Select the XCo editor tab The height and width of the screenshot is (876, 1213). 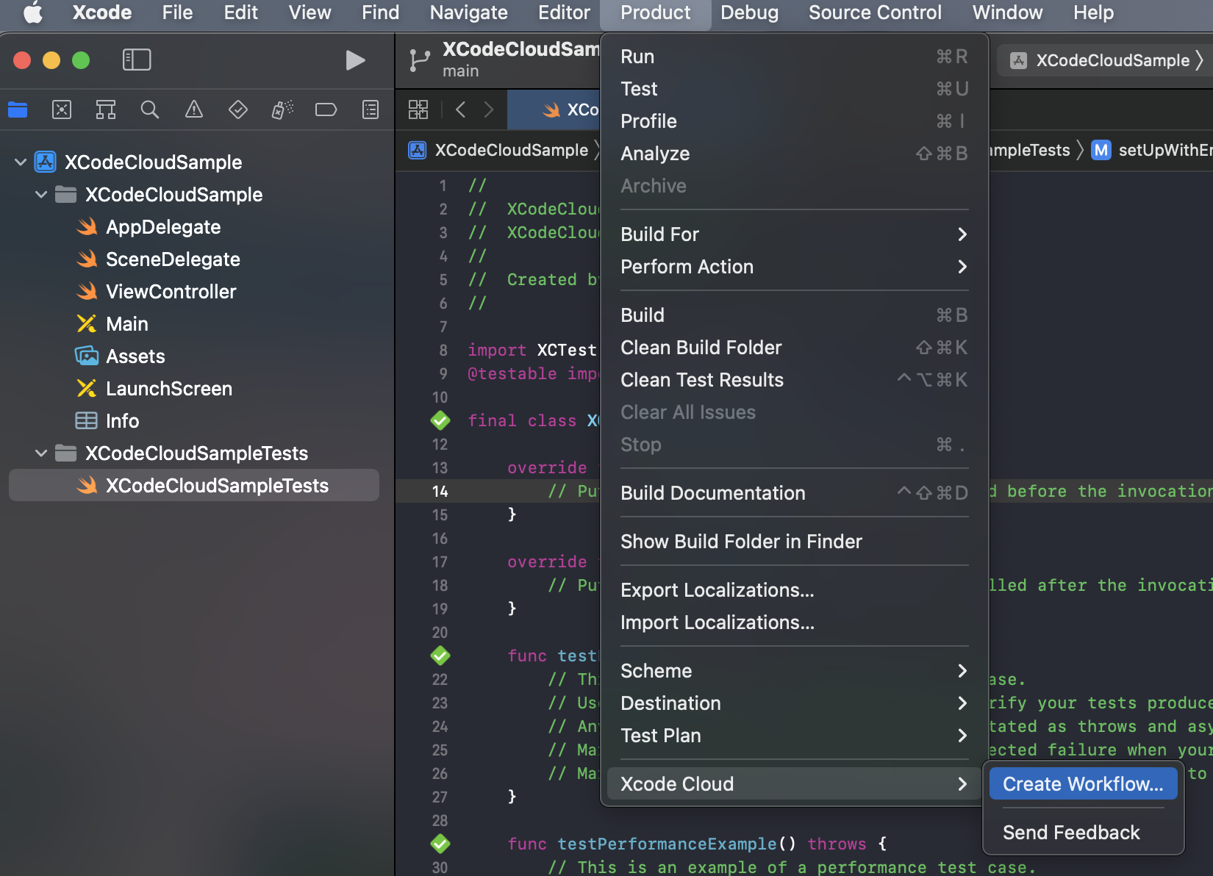tap(554, 110)
